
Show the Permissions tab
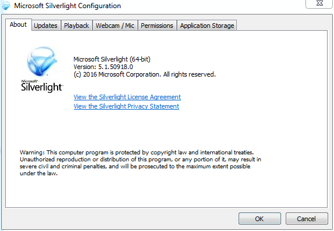point(157,26)
